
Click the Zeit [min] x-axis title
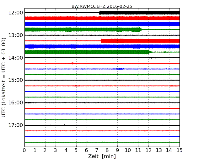pyautogui.click(x=102, y=156)
